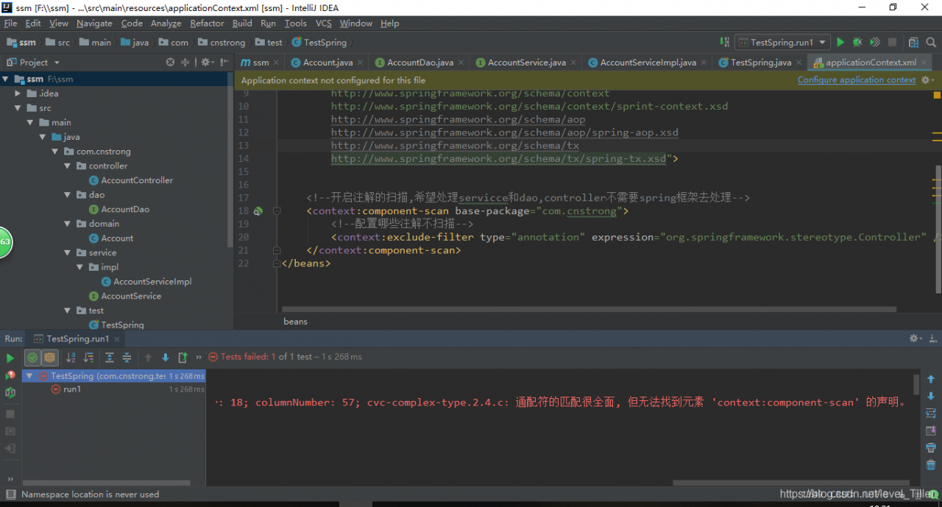
Task: Open the Refactor menu
Action: (207, 23)
